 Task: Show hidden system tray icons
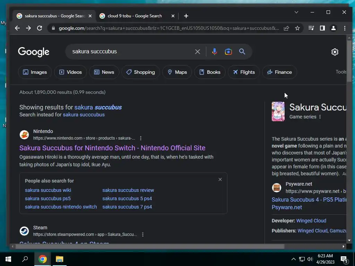tap(293, 259)
